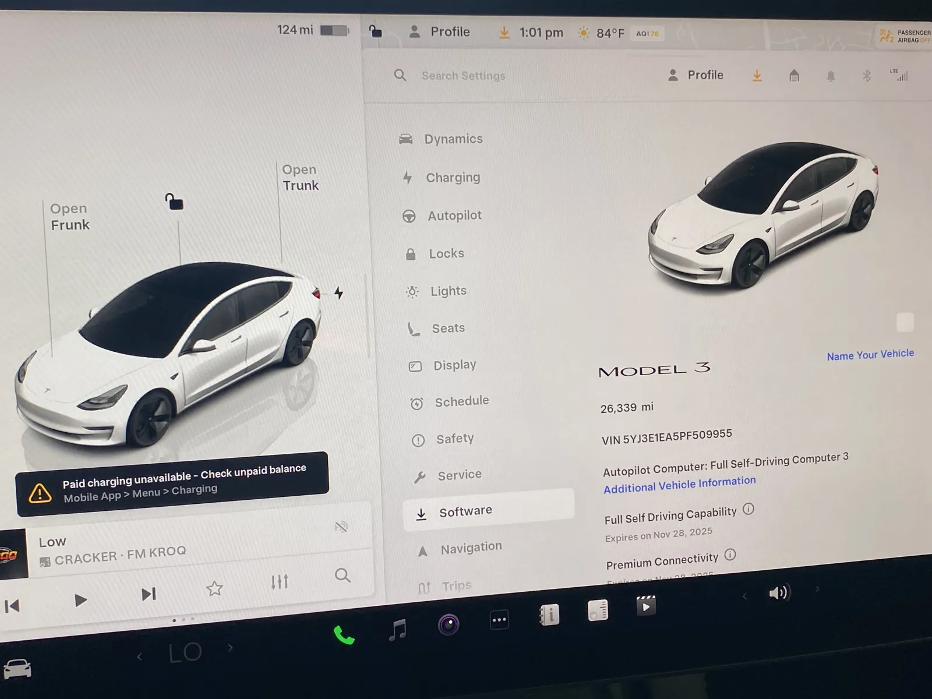Viewport: 932px width, 699px height.
Task: Click the orange download icon in settings header
Action: 757,76
